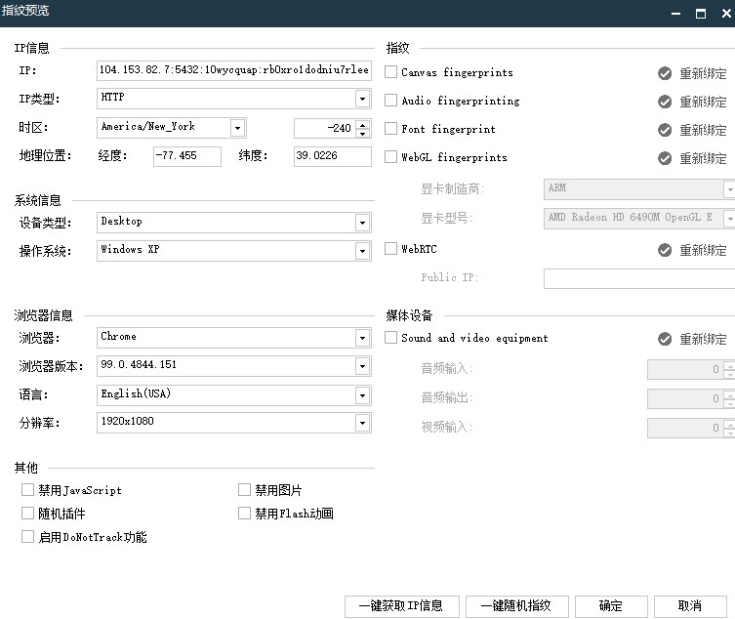Tick the 禁用Flash动画 checkbox
The image size is (735, 619).
pyautogui.click(x=244, y=513)
